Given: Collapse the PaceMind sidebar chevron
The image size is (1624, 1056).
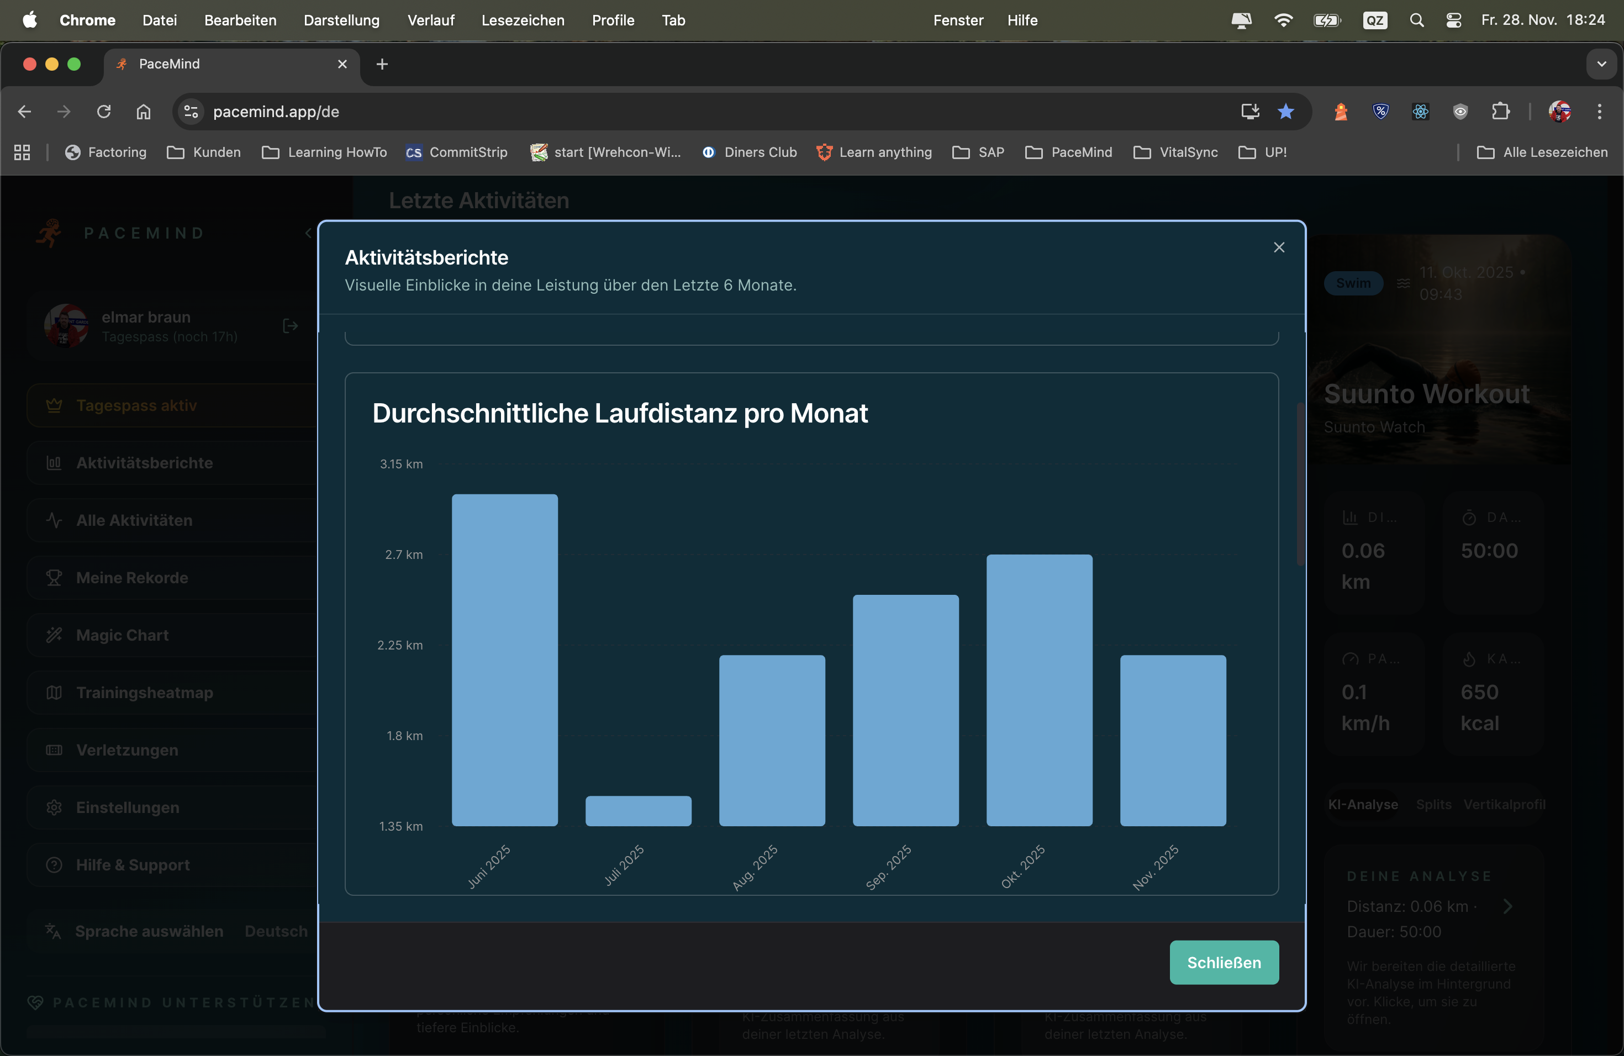Looking at the screenshot, I should [x=308, y=233].
